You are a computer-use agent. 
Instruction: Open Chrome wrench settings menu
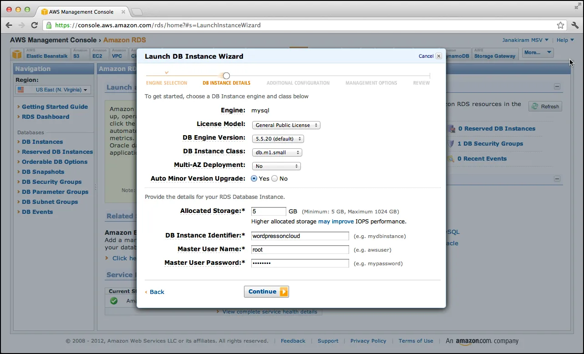pyautogui.click(x=575, y=25)
